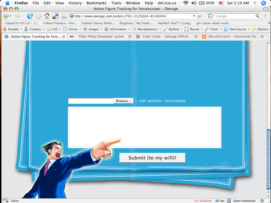Close the Color Guide tab
Image resolution: width=271 pixels, height=203 pixels.
pos(196,36)
